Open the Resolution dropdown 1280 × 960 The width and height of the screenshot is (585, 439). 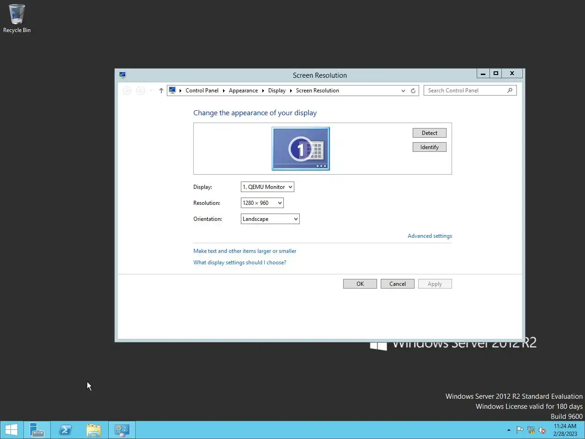click(262, 203)
